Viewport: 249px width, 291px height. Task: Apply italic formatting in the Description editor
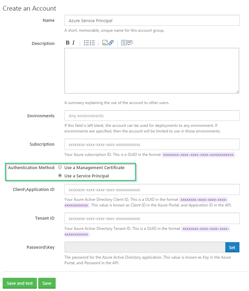[x=73, y=43]
